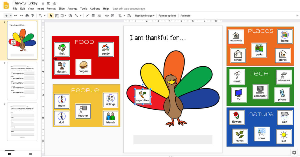Select the arrow selection tool
This screenshot has height=157, width=300.
(x=51, y=15)
